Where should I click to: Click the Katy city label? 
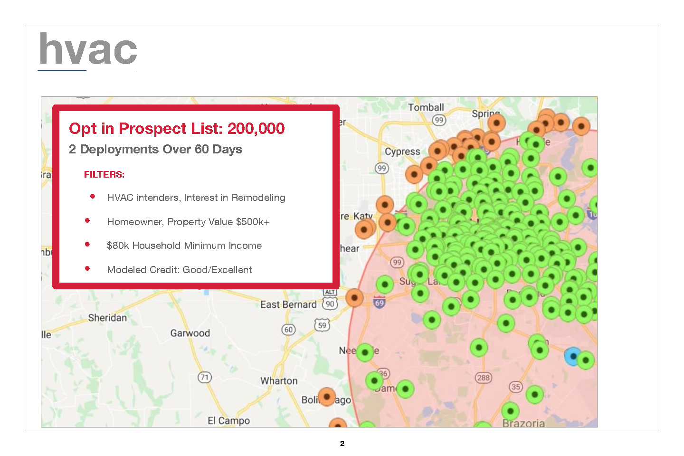click(363, 216)
